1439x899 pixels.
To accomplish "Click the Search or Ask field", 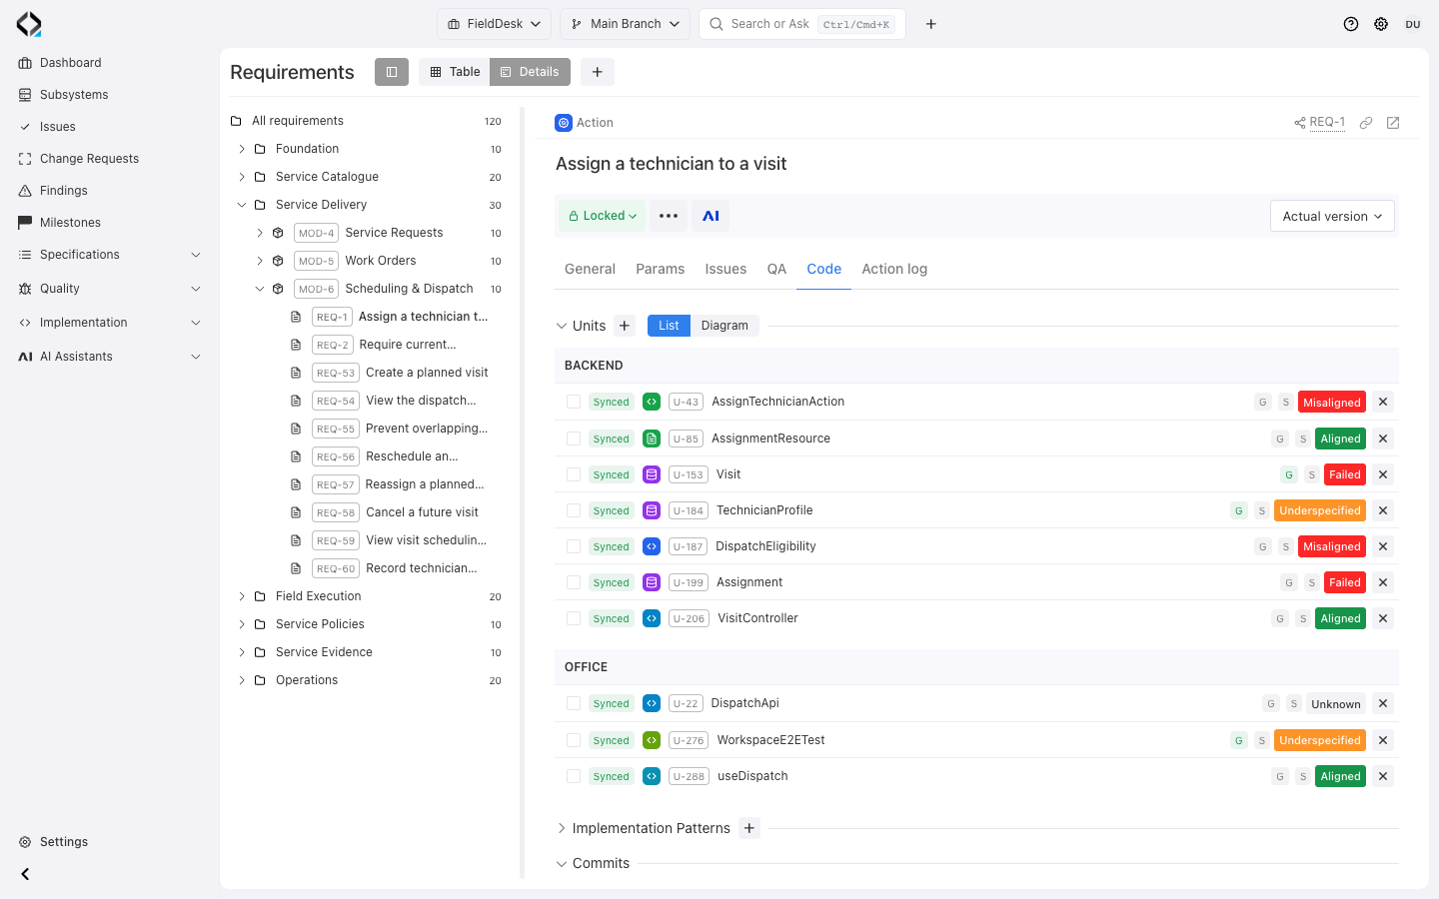I will (x=802, y=24).
